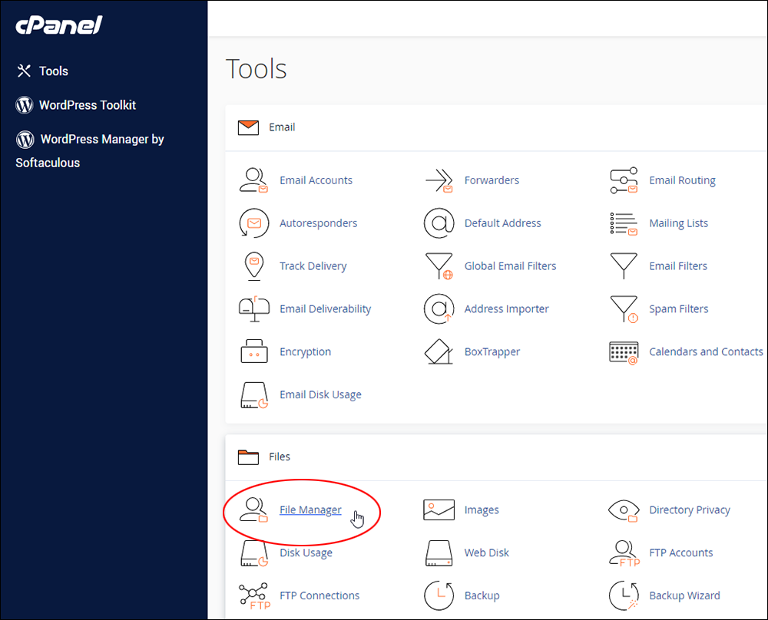Open the Images link
The height and width of the screenshot is (620, 768).
coord(482,510)
